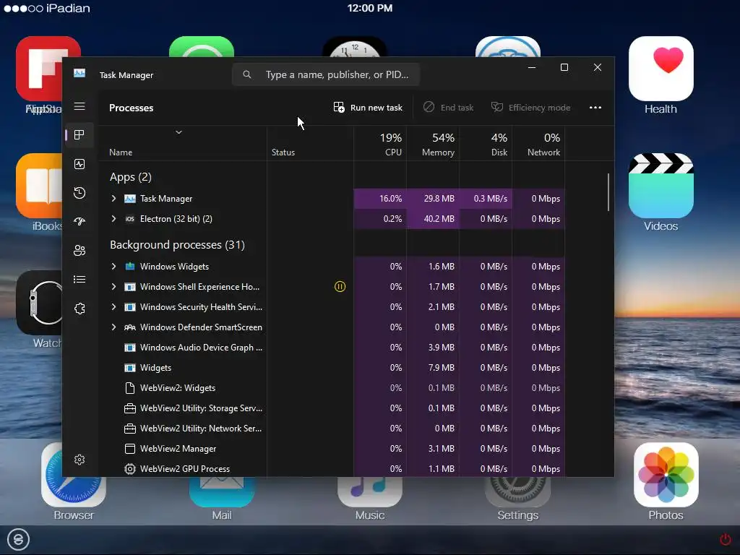Image resolution: width=740 pixels, height=555 pixels.
Task: Click the paused status icon for Windows Shell Experience
Action: (340, 286)
